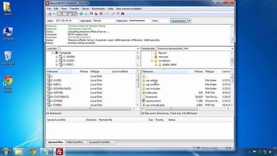Cancel the current operation
The height and width of the screenshot is (156, 277).
click(x=91, y=14)
